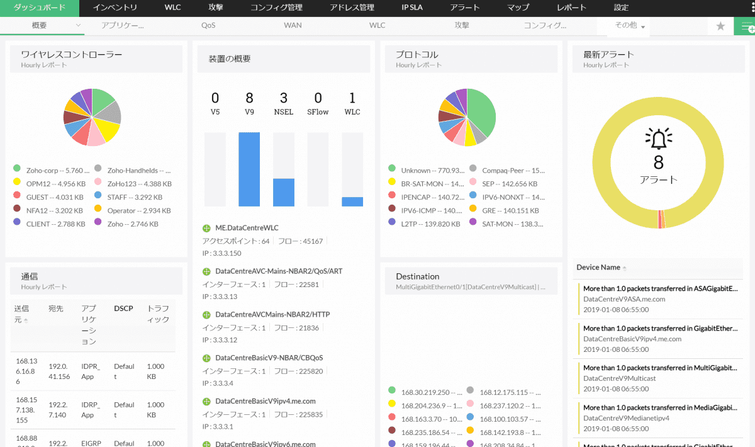This screenshot has height=447, width=755.
Task: Click the blue V9 bar
Action: (249, 169)
